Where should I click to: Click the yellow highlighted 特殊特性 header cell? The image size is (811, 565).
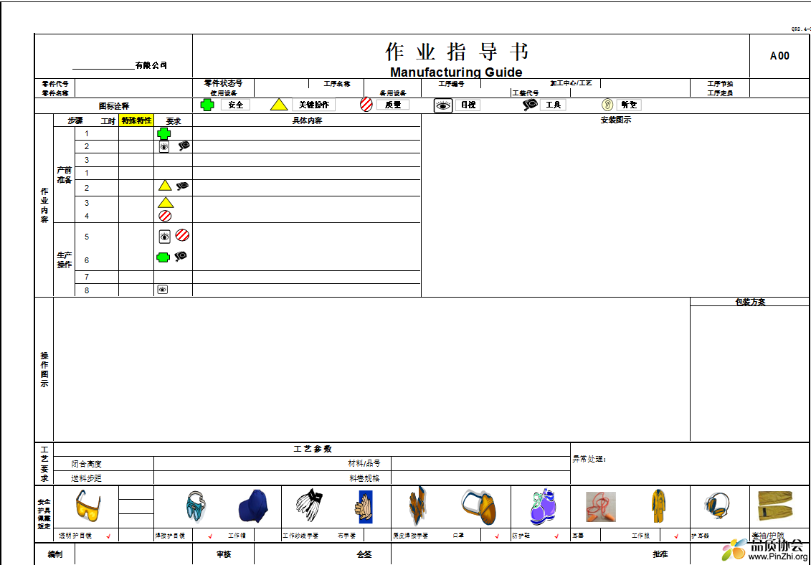click(136, 120)
